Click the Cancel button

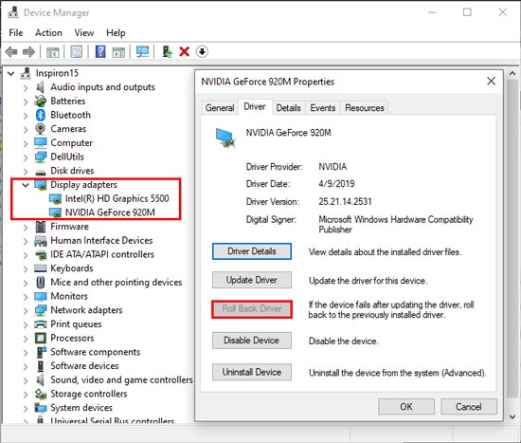click(469, 407)
